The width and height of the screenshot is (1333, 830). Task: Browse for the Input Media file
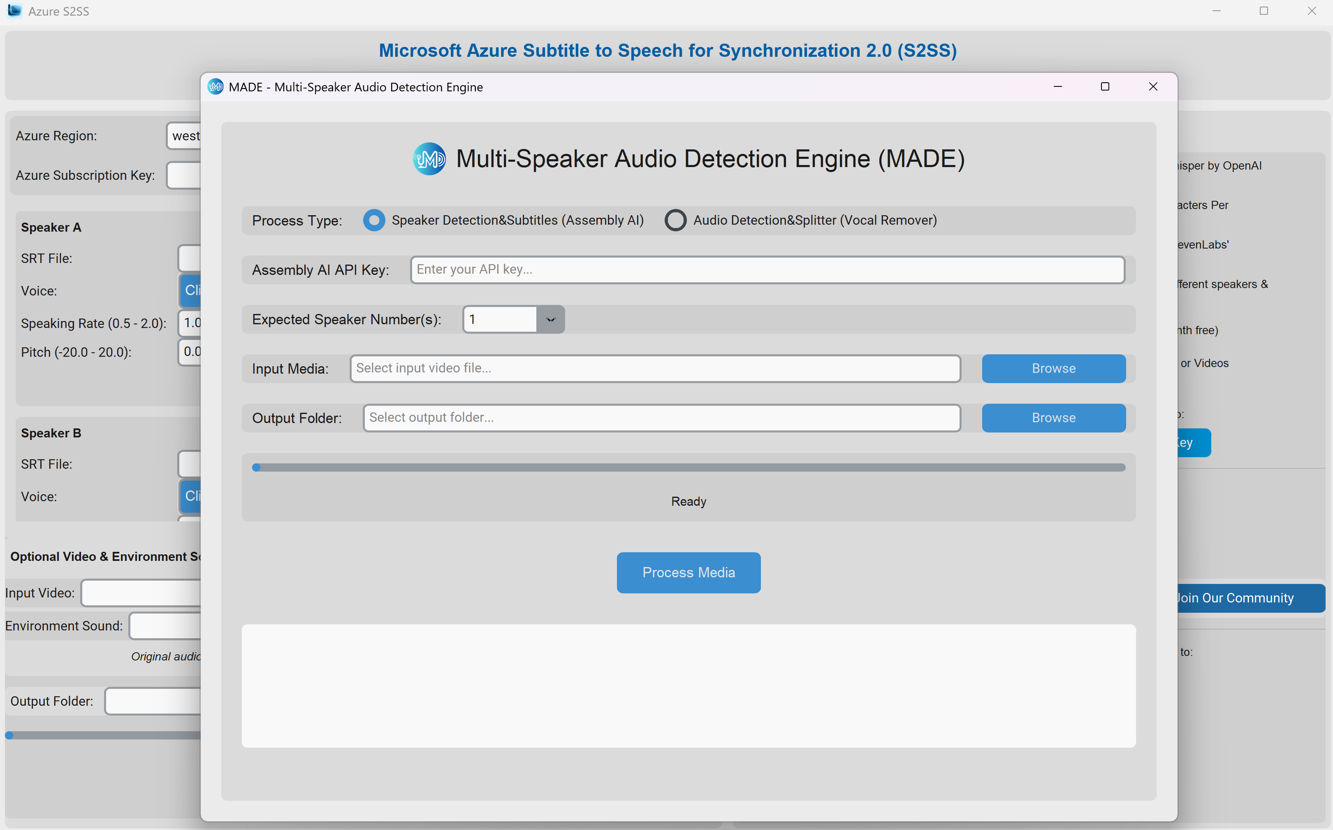pos(1053,368)
